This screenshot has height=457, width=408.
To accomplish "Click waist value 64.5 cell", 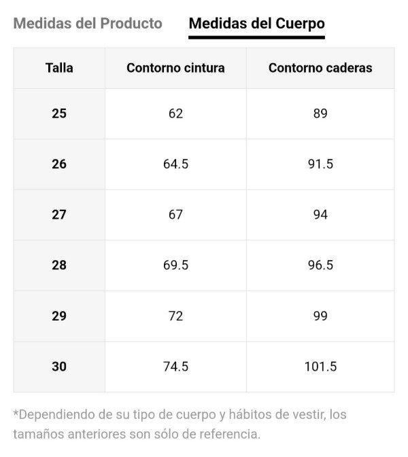I will [x=175, y=164].
